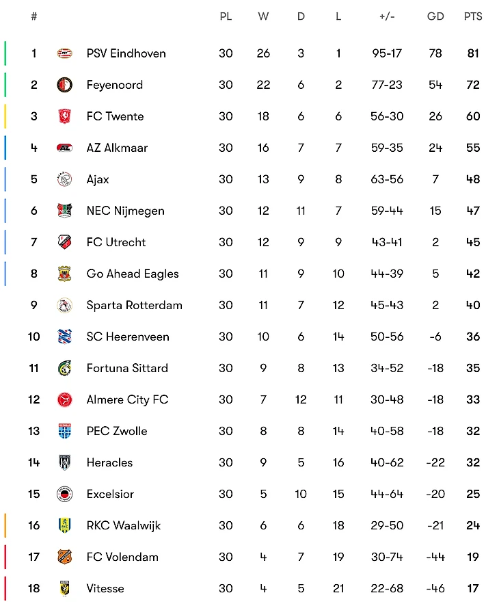
Task: Click the W wins column header
Action: point(263,16)
